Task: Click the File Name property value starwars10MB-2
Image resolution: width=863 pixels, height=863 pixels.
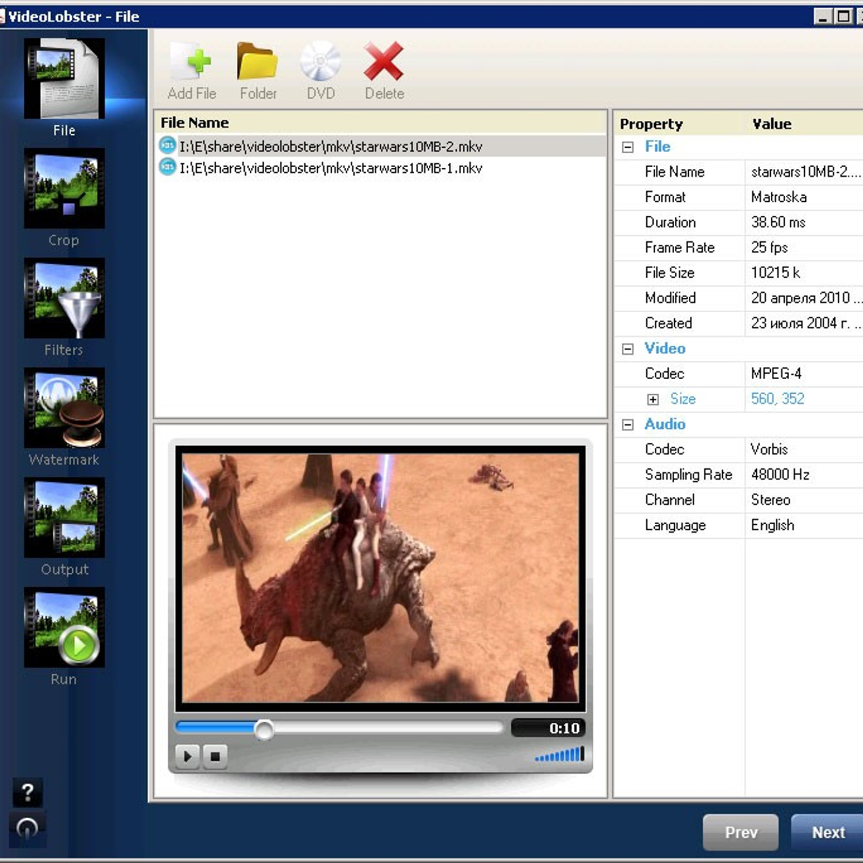Action: point(806,172)
